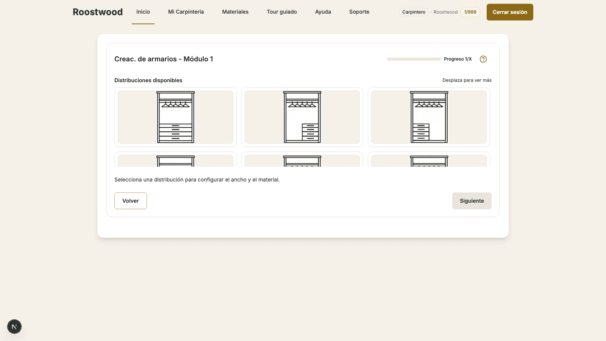This screenshot has height=341, width=606.
Task: Open the Materiales section
Action: coord(235,12)
